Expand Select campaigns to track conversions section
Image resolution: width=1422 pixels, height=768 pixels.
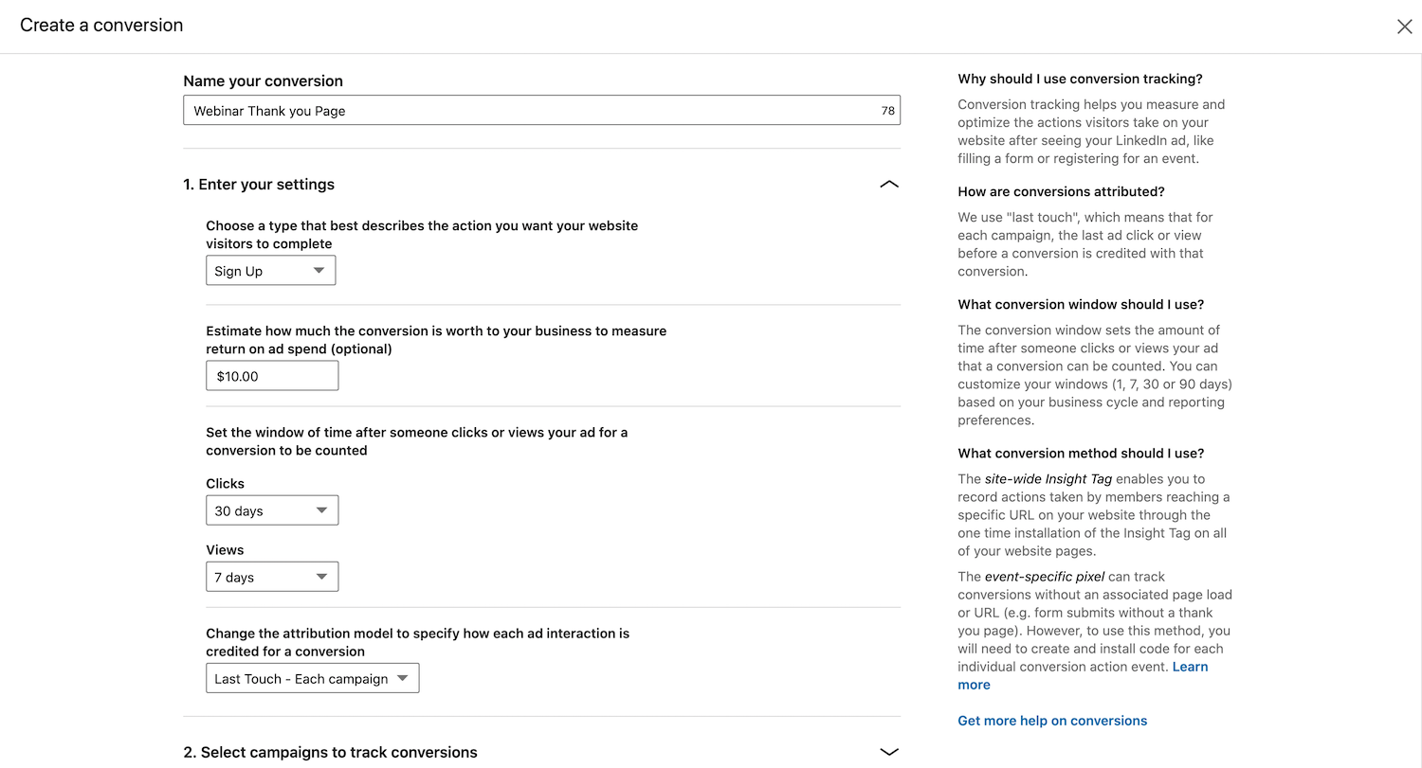click(888, 752)
